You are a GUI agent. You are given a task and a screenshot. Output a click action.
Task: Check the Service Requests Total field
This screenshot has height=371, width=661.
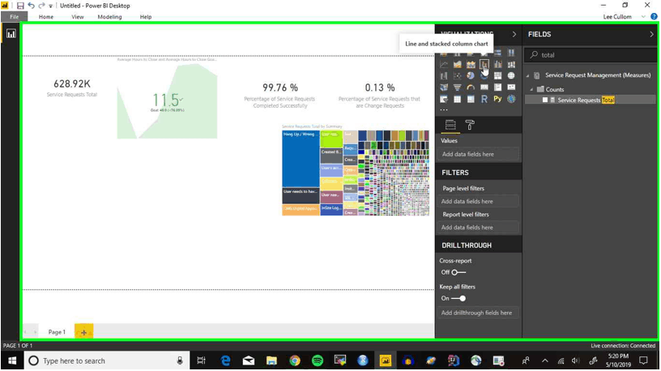545,100
